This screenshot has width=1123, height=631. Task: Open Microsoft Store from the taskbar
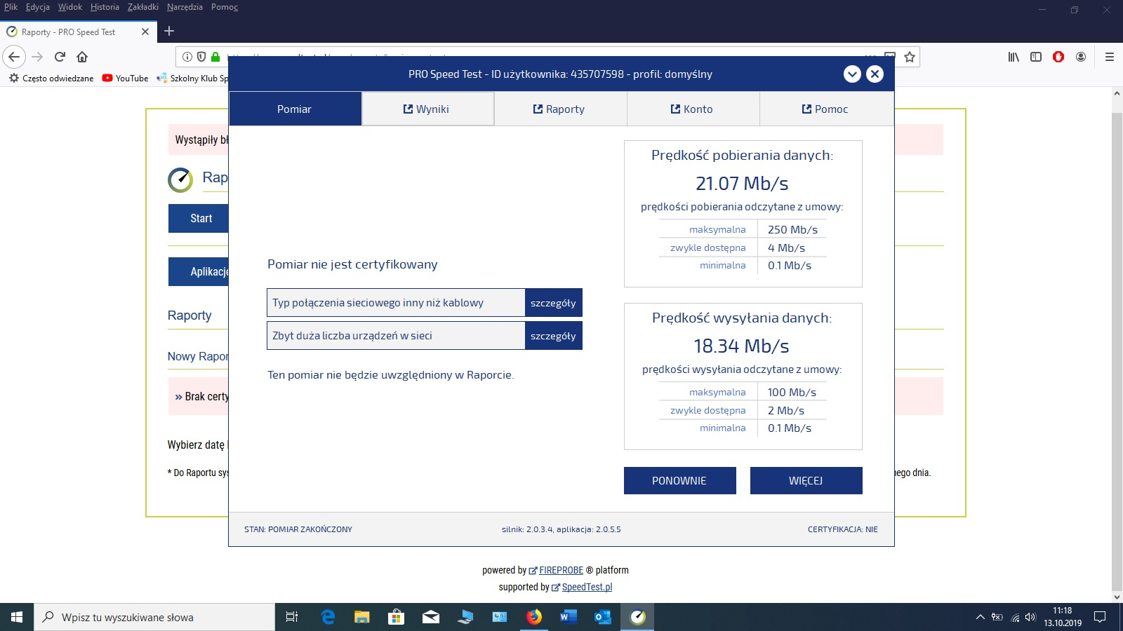click(x=397, y=617)
